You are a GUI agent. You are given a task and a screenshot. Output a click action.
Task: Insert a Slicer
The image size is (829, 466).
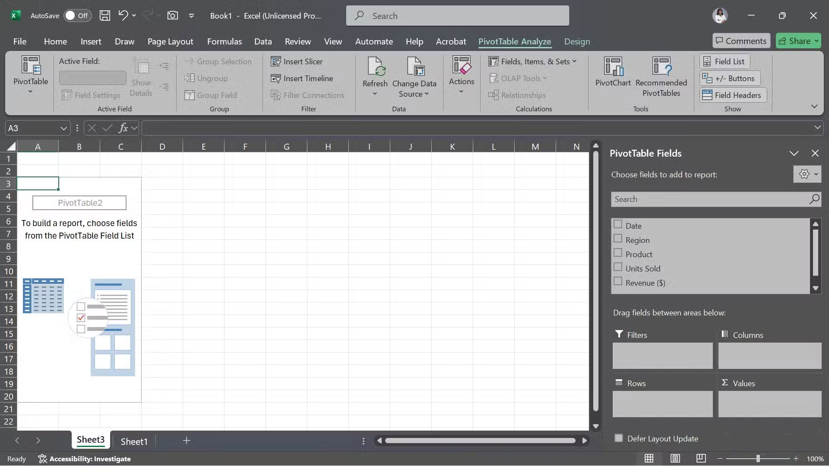click(302, 61)
